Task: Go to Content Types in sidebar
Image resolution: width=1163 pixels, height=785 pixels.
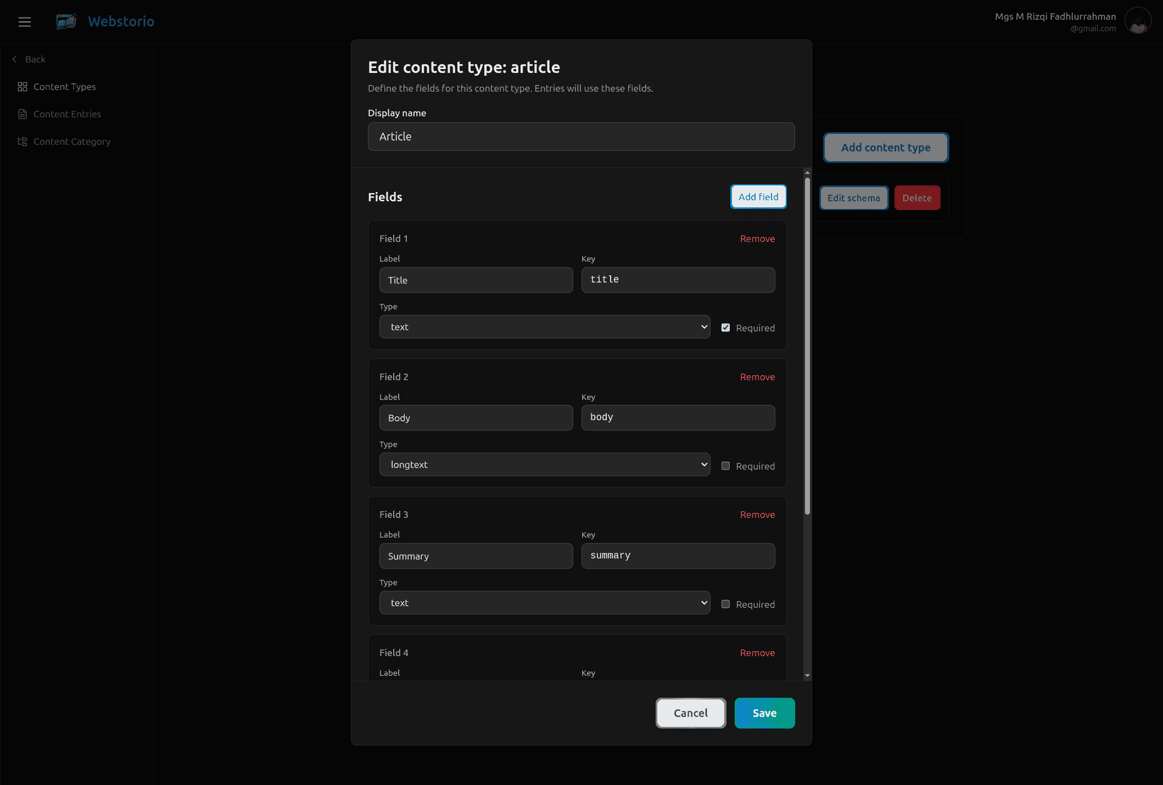Action: (x=64, y=87)
